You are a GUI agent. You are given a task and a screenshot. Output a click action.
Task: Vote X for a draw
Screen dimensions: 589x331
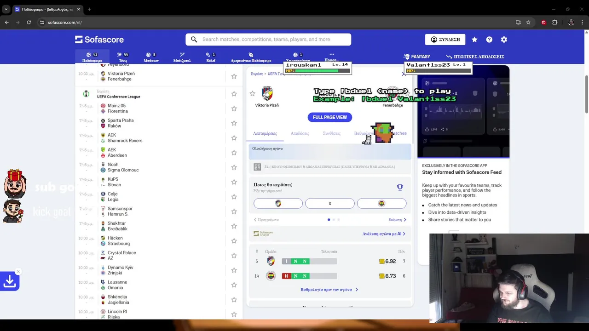(330, 203)
